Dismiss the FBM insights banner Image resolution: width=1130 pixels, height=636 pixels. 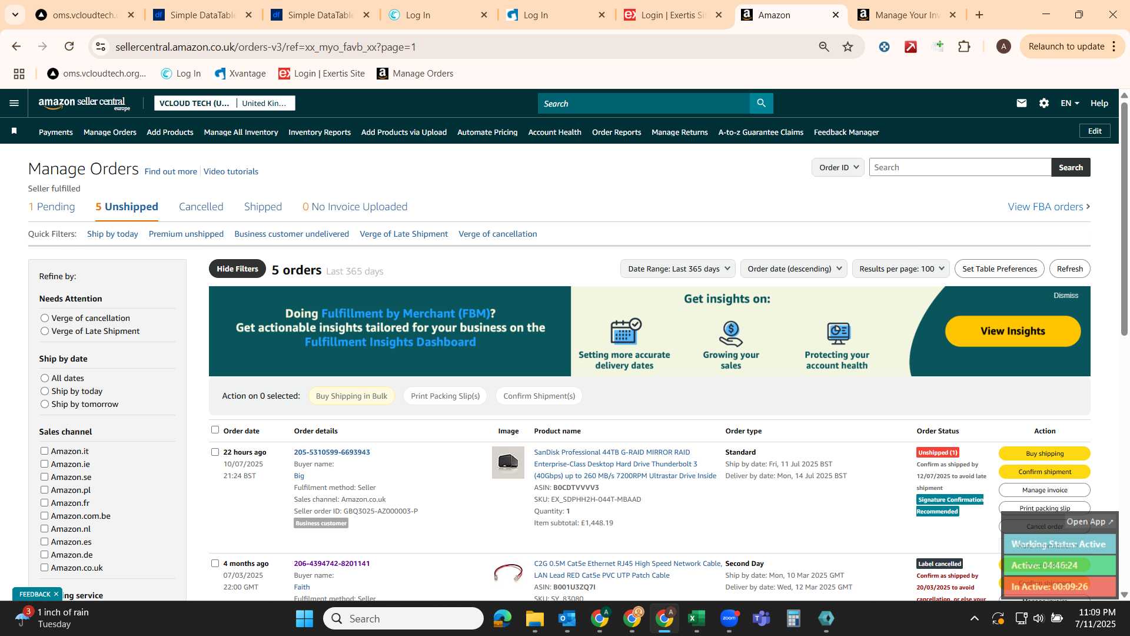pyautogui.click(x=1066, y=296)
